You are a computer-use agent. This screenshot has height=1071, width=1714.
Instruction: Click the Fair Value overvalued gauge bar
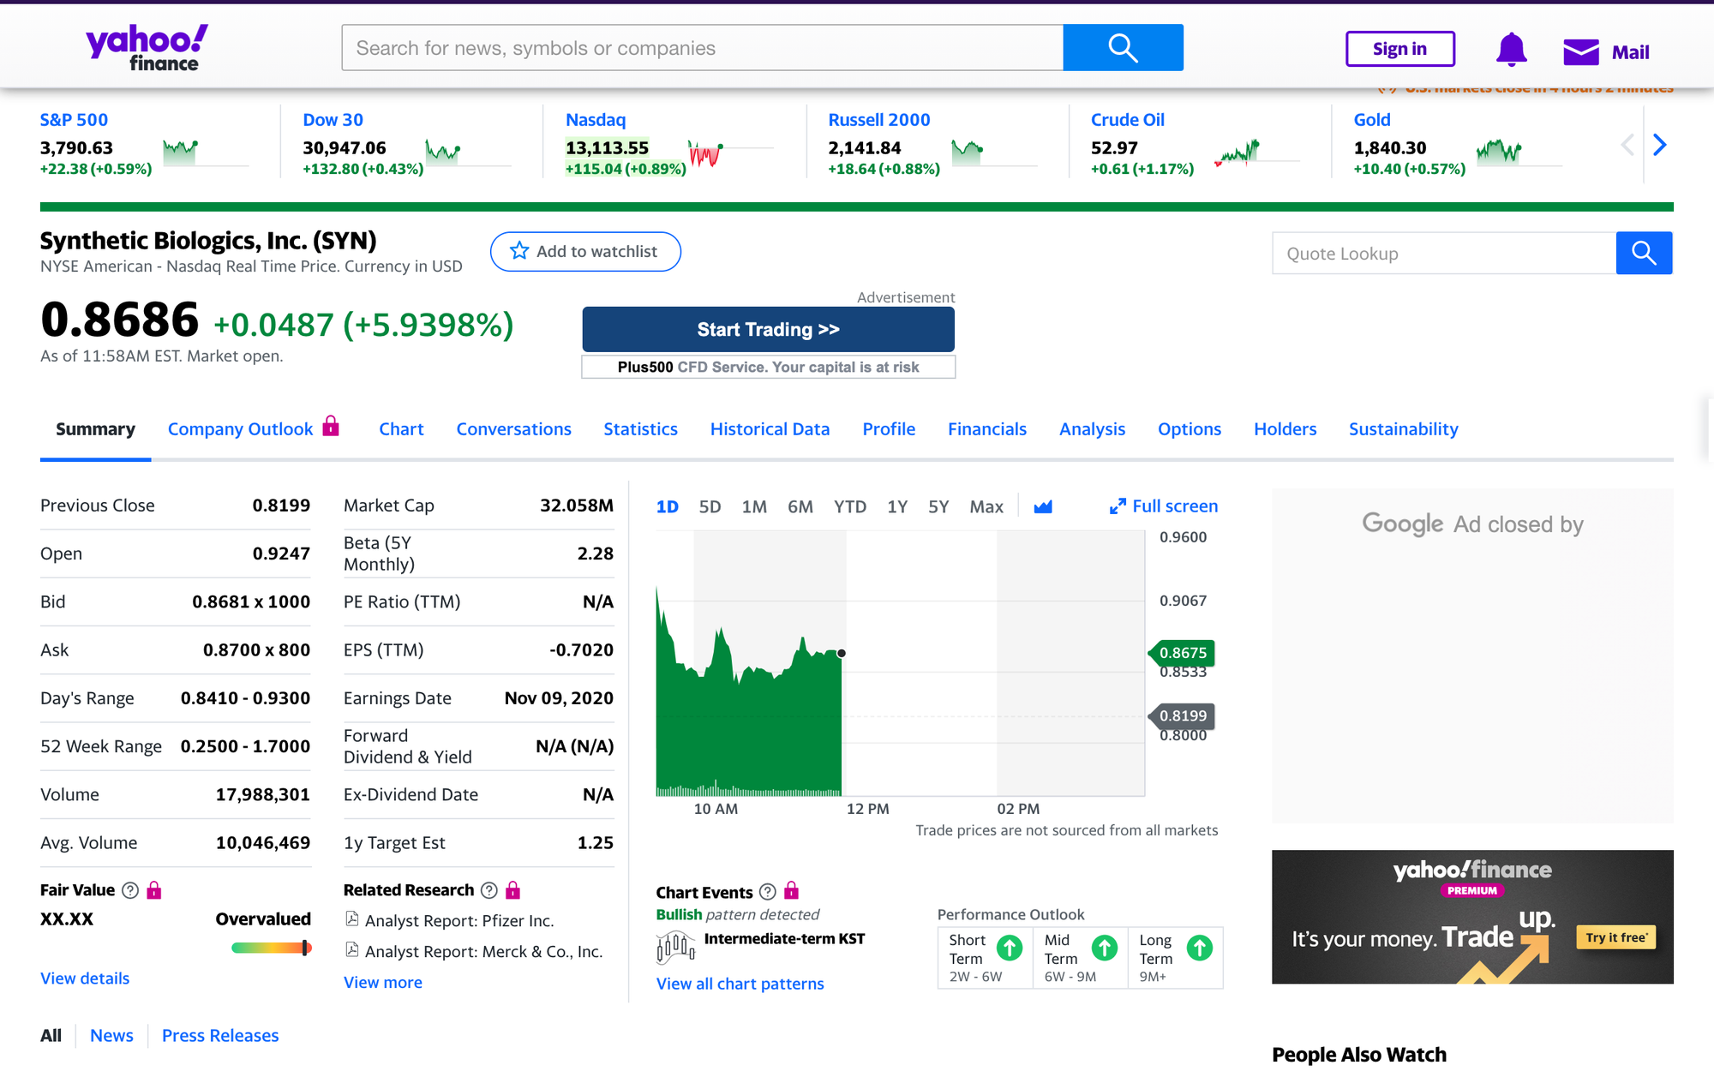pyautogui.click(x=271, y=948)
